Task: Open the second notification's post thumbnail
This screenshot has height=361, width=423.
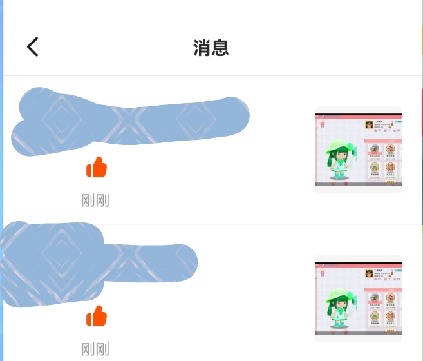Action: (359, 298)
